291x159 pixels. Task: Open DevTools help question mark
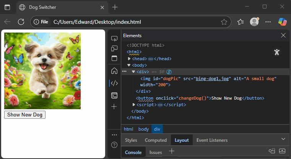pyautogui.click(x=114, y=145)
